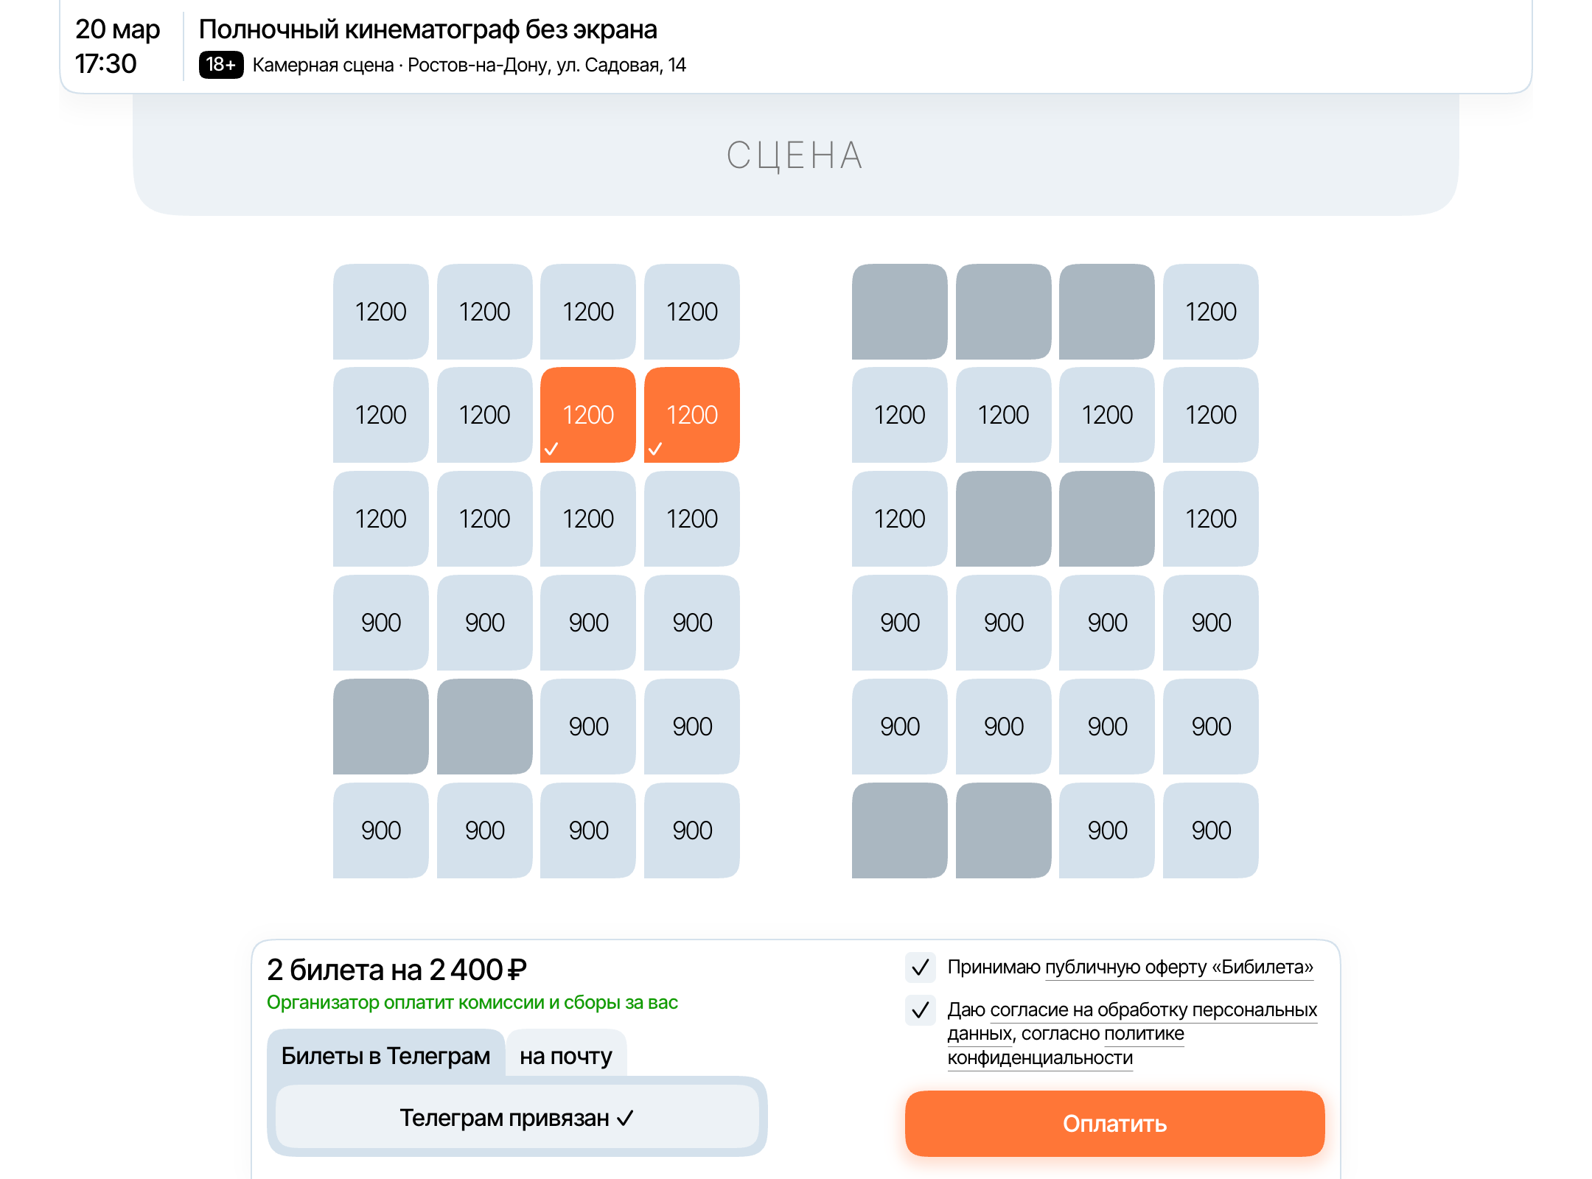The image size is (1592, 1179).
Task: Pick the 900 seat right of the right block's bottom sold seats
Action: tap(1107, 830)
